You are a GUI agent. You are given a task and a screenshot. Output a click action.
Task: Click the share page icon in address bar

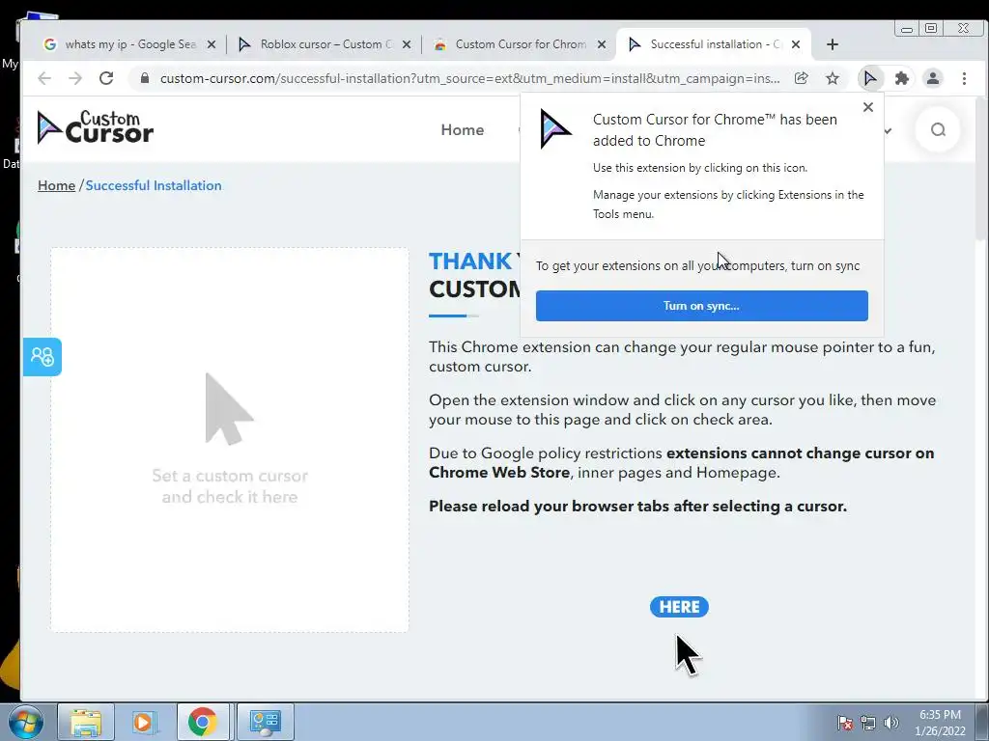coord(801,78)
